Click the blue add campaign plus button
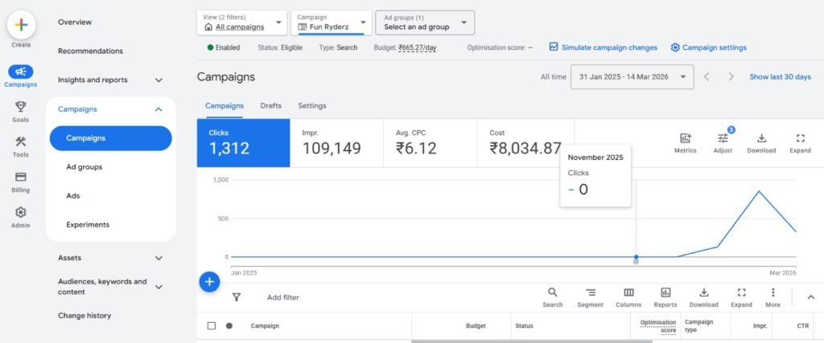The width and height of the screenshot is (824, 343). tap(209, 282)
